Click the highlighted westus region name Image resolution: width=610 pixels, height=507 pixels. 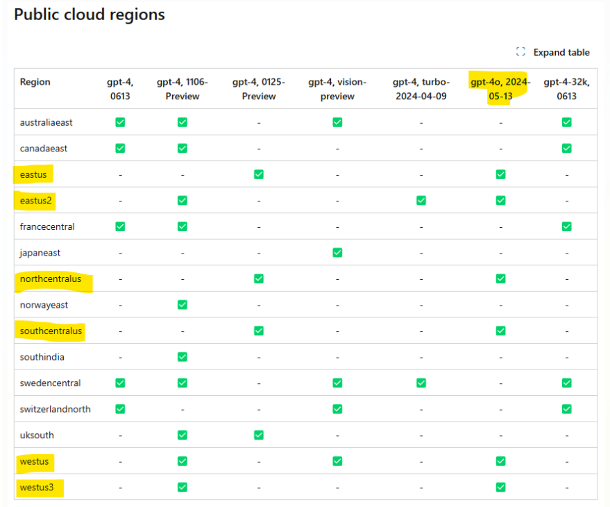tap(34, 462)
